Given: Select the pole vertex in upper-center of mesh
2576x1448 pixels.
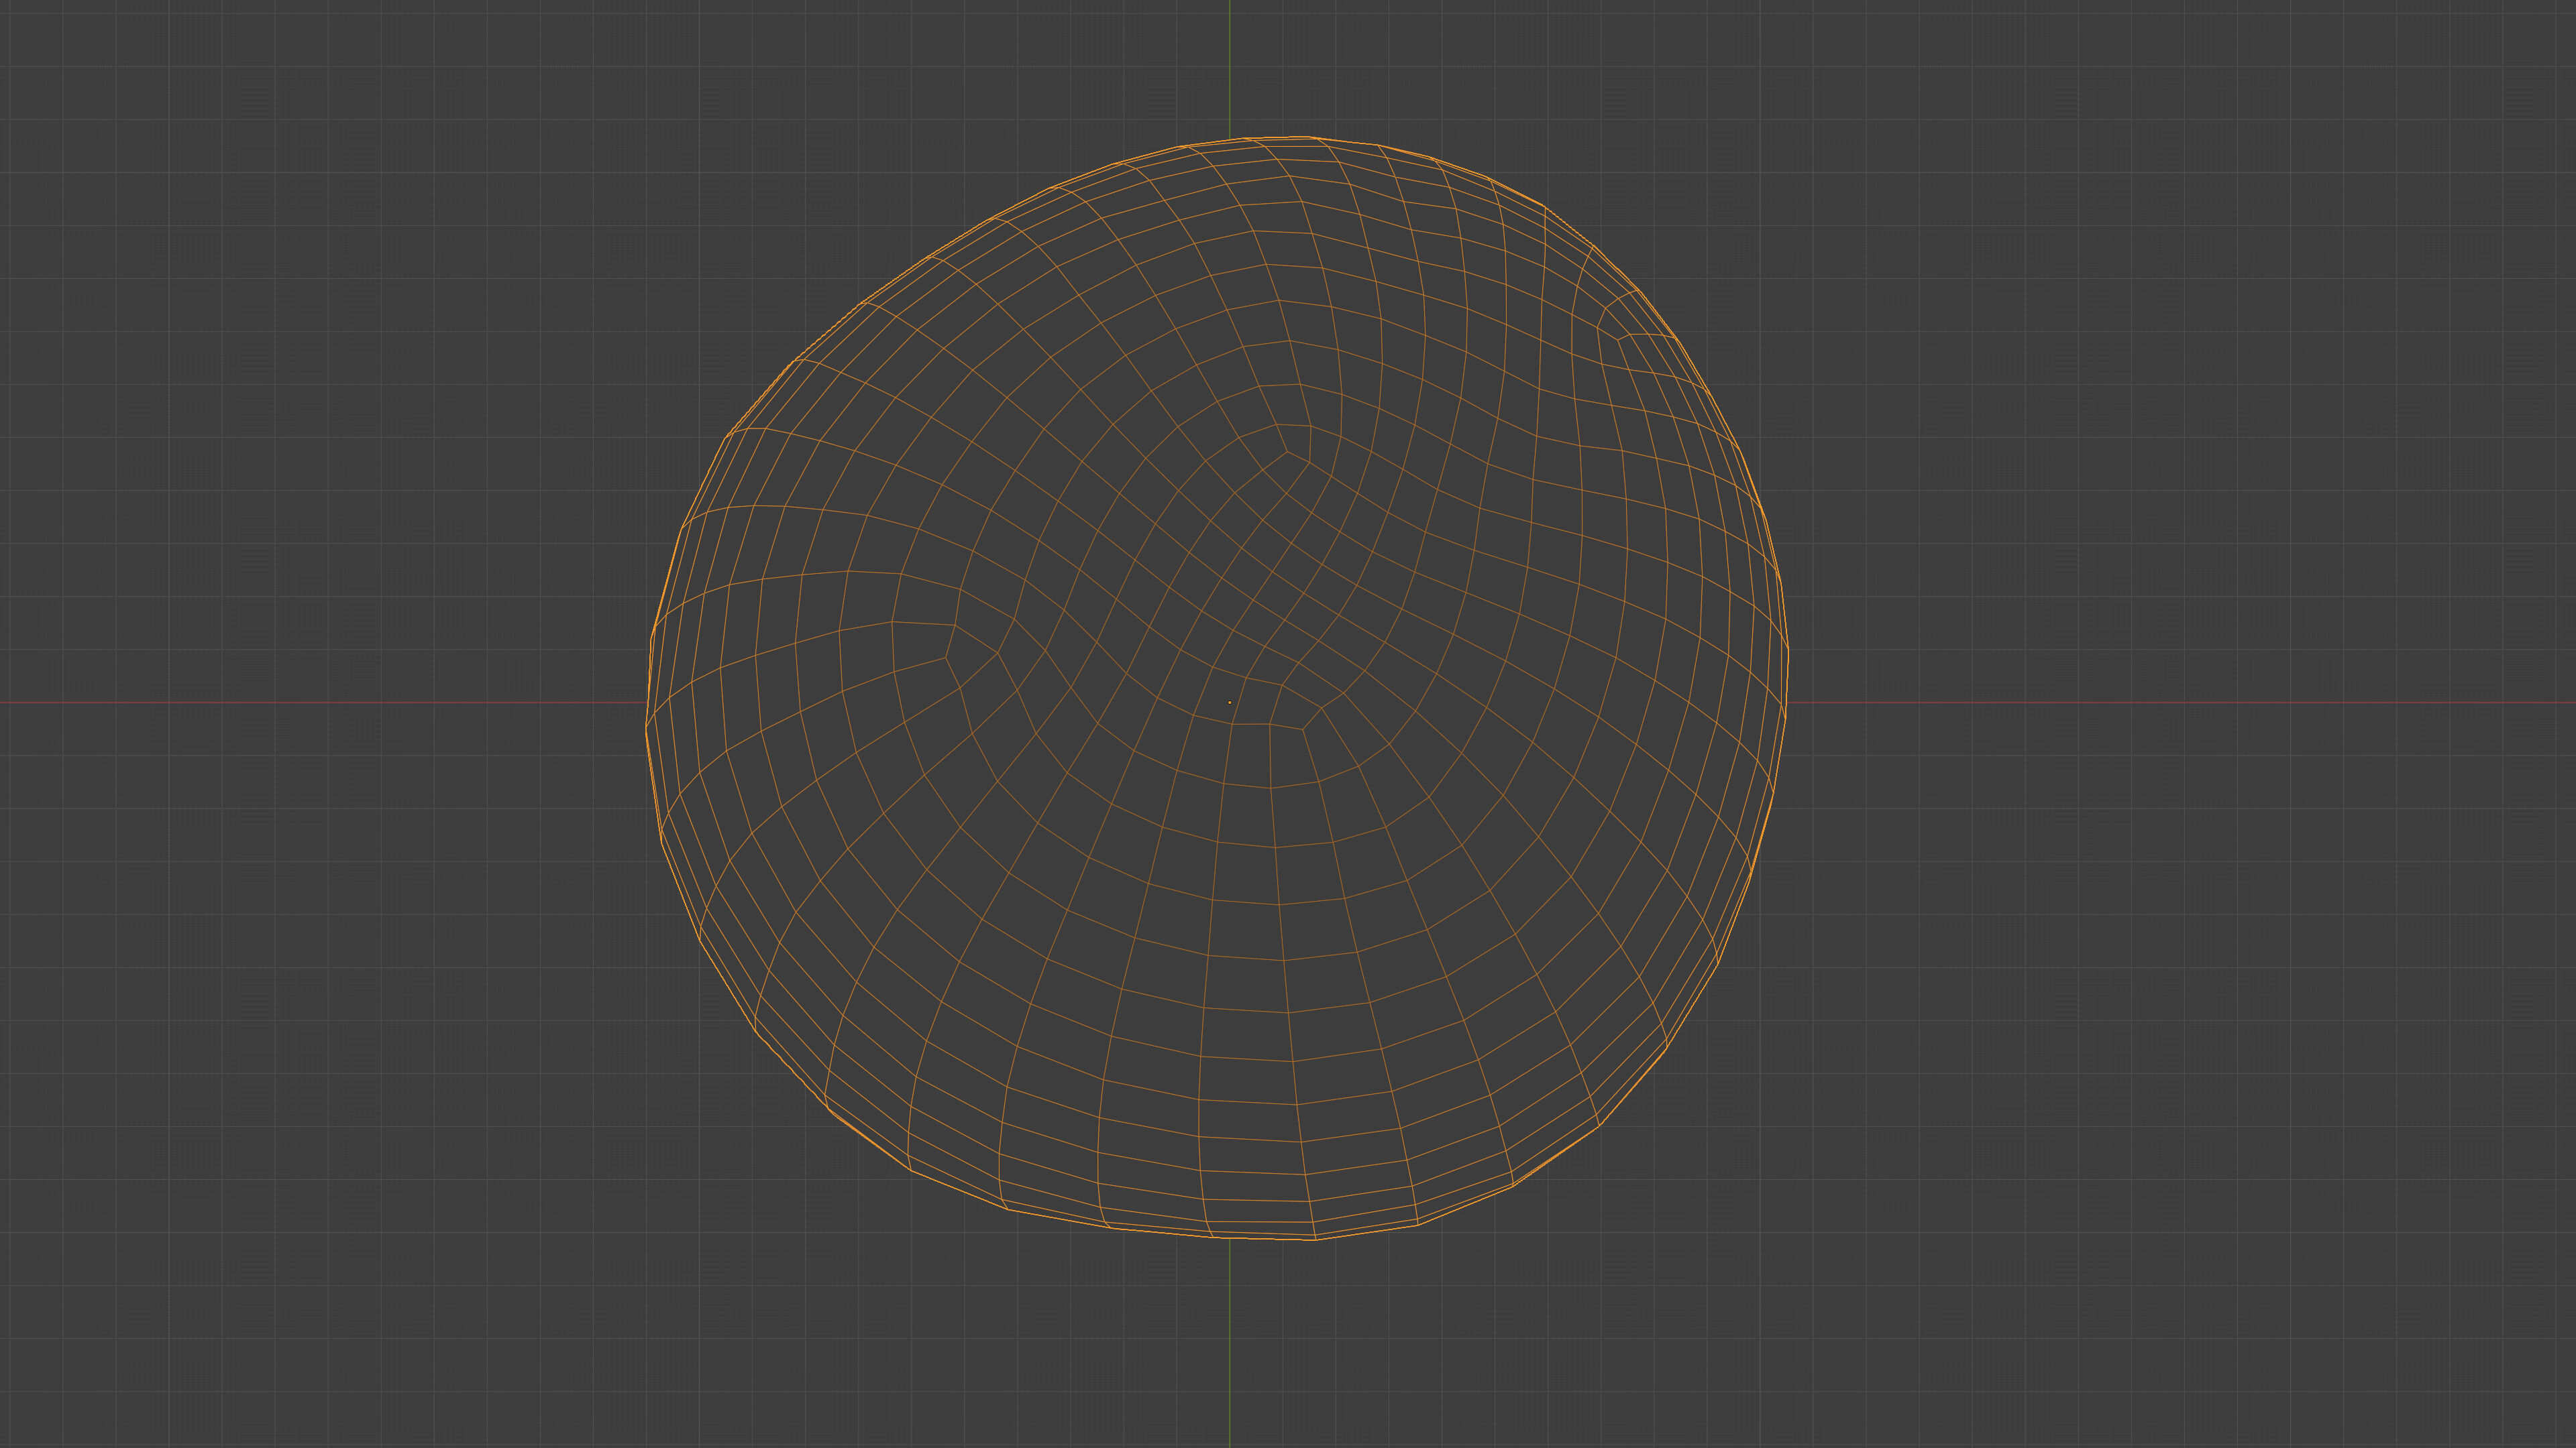Looking at the screenshot, I should (1287, 450).
